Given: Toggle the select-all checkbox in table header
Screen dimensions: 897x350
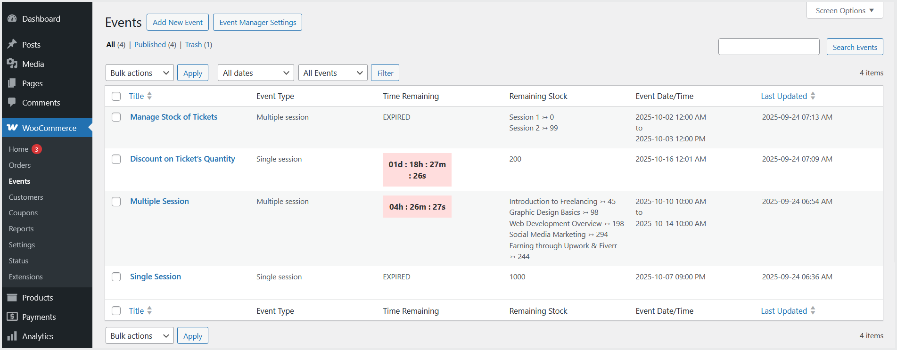Looking at the screenshot, I should coord(116,96).
